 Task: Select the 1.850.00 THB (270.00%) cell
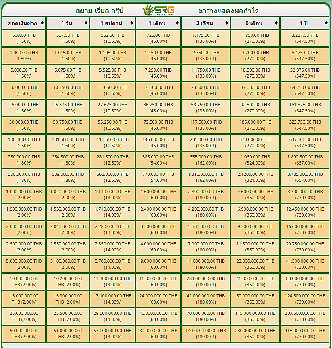(x=256, y=38)
